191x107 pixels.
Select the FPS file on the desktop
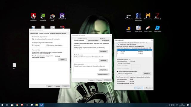tap(14, 66)
